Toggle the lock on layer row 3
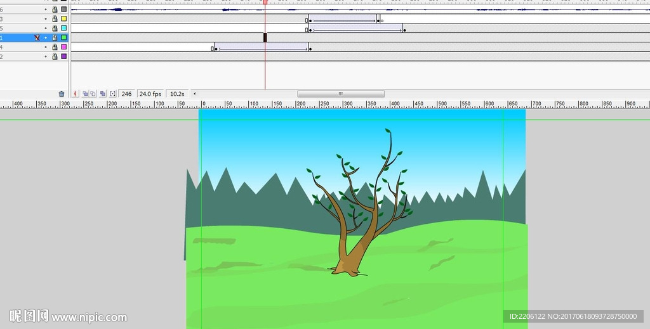650x329 pixels. (x=55, y=18)
